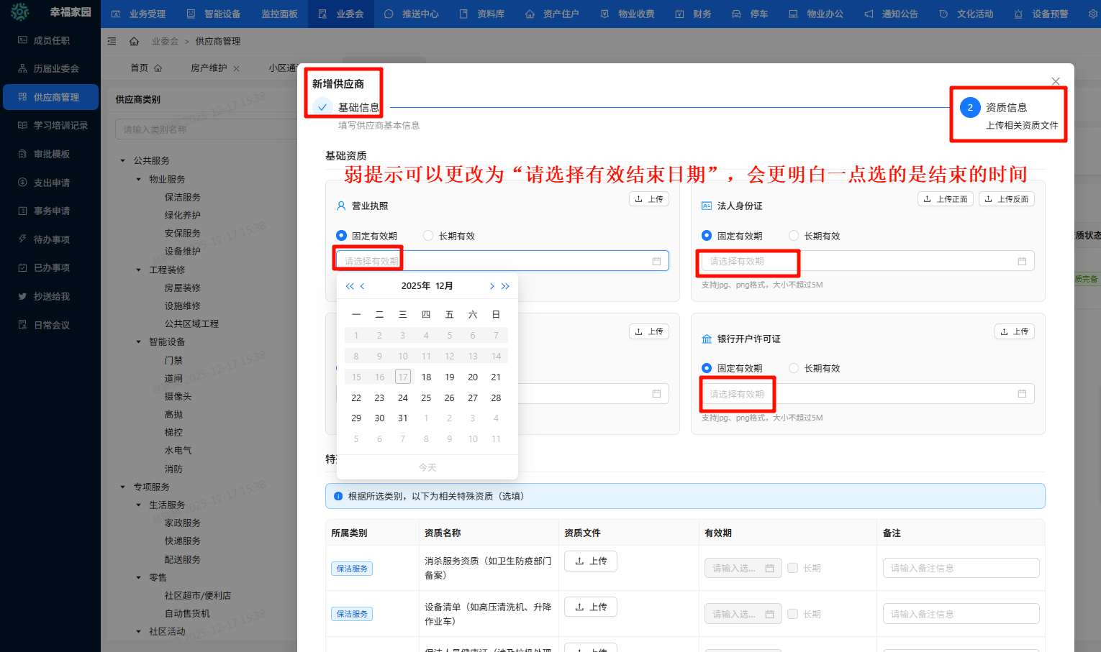Click the 财务 icon in the top navigation
1101x652 pixels.
679,14
